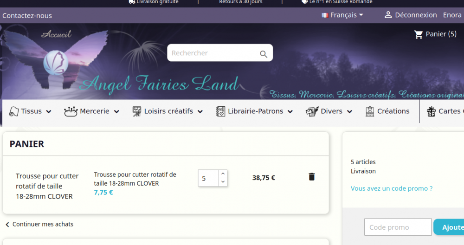Screen dimensions: 464x245
Task: Click the Créations icon
Action: coord(370,111)
